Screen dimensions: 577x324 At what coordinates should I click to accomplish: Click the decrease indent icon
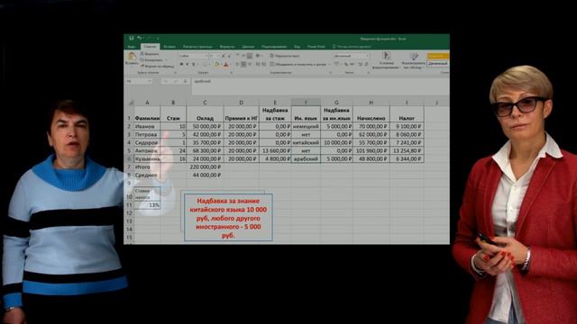tap(258, 64)
